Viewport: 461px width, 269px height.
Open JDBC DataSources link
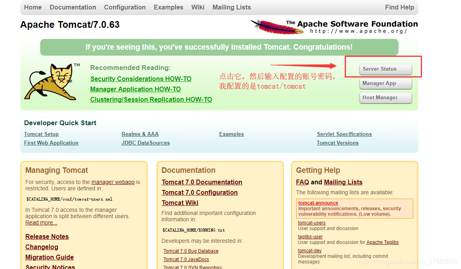[146, 143]
